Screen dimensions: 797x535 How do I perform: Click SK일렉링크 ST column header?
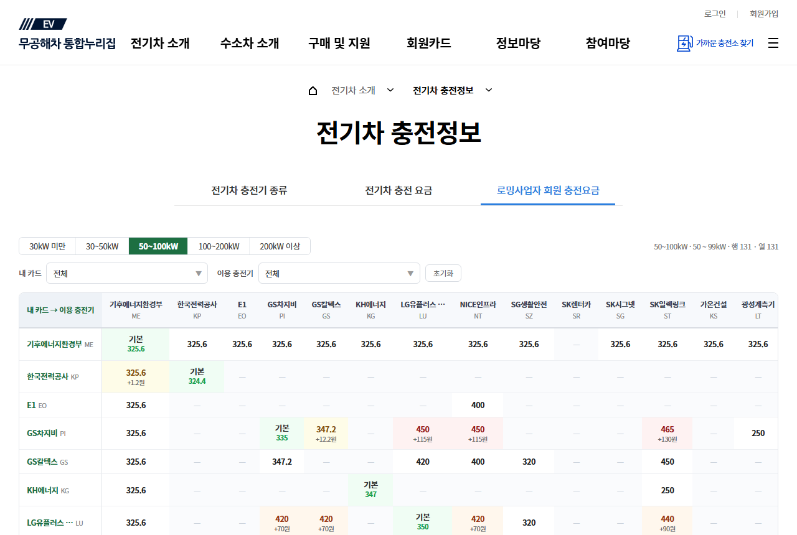click(x=667, y=310)
